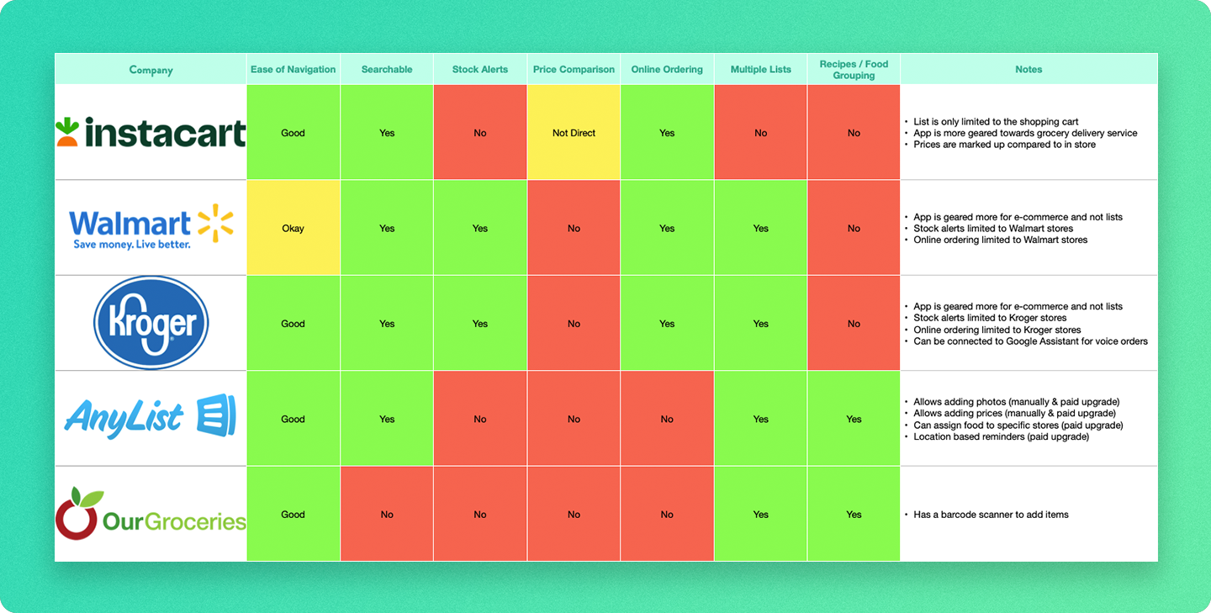Click Instacart's 'No' Stock Alerts cell
Screen dimensions: 1211x613
[x=480, y=133]
